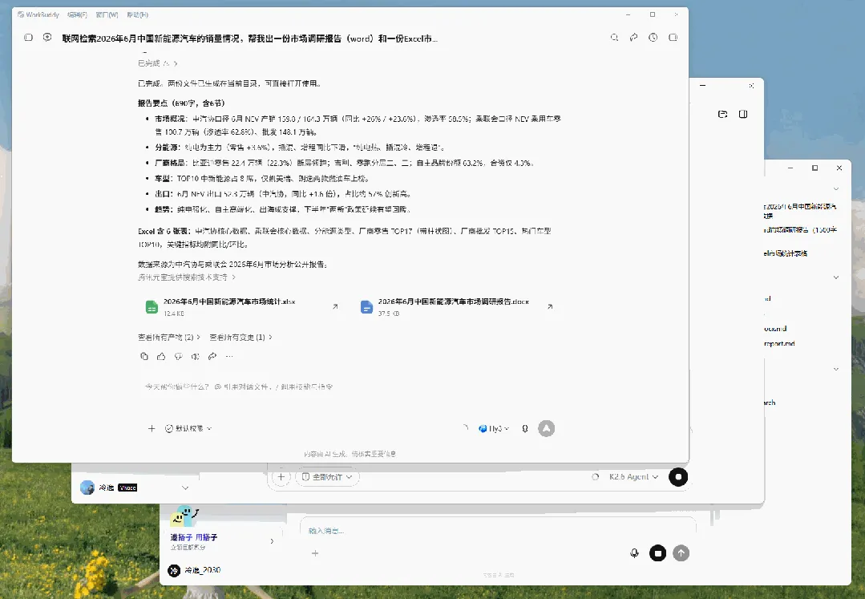The width and height of the screenshot is (865, 599).
Task: Click the 冷逸_2030 account in bottom window
Action: 194,570
